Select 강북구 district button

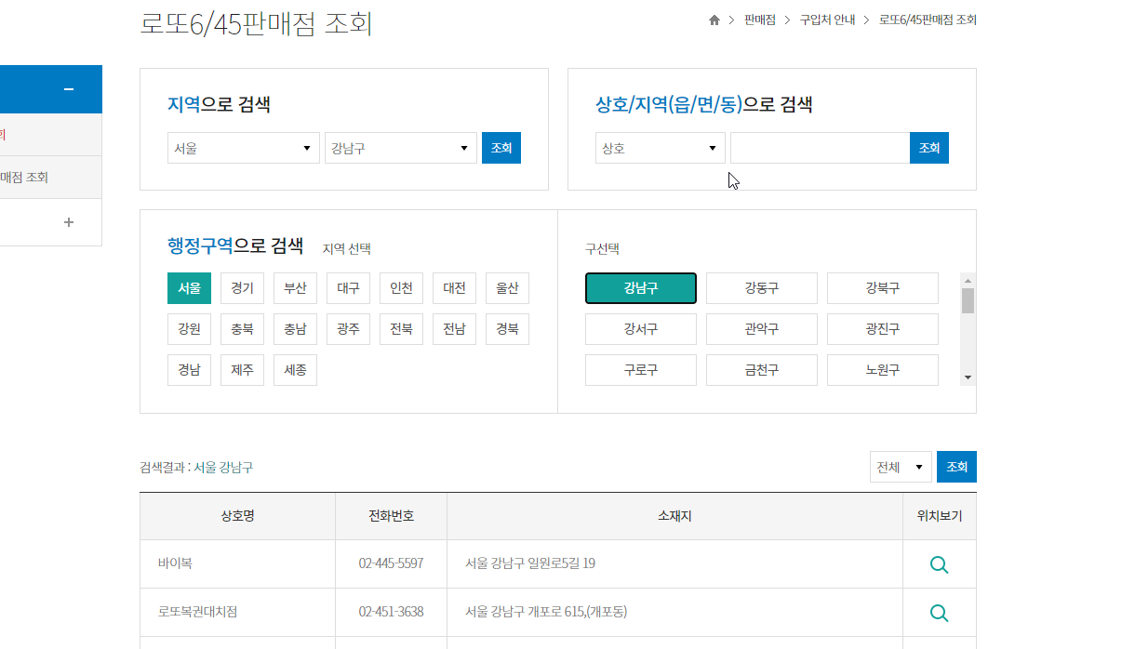883,288
